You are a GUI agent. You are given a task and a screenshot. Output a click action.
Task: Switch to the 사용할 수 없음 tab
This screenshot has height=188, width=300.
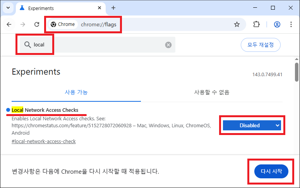pyautogui.click(x=211, y=92)
